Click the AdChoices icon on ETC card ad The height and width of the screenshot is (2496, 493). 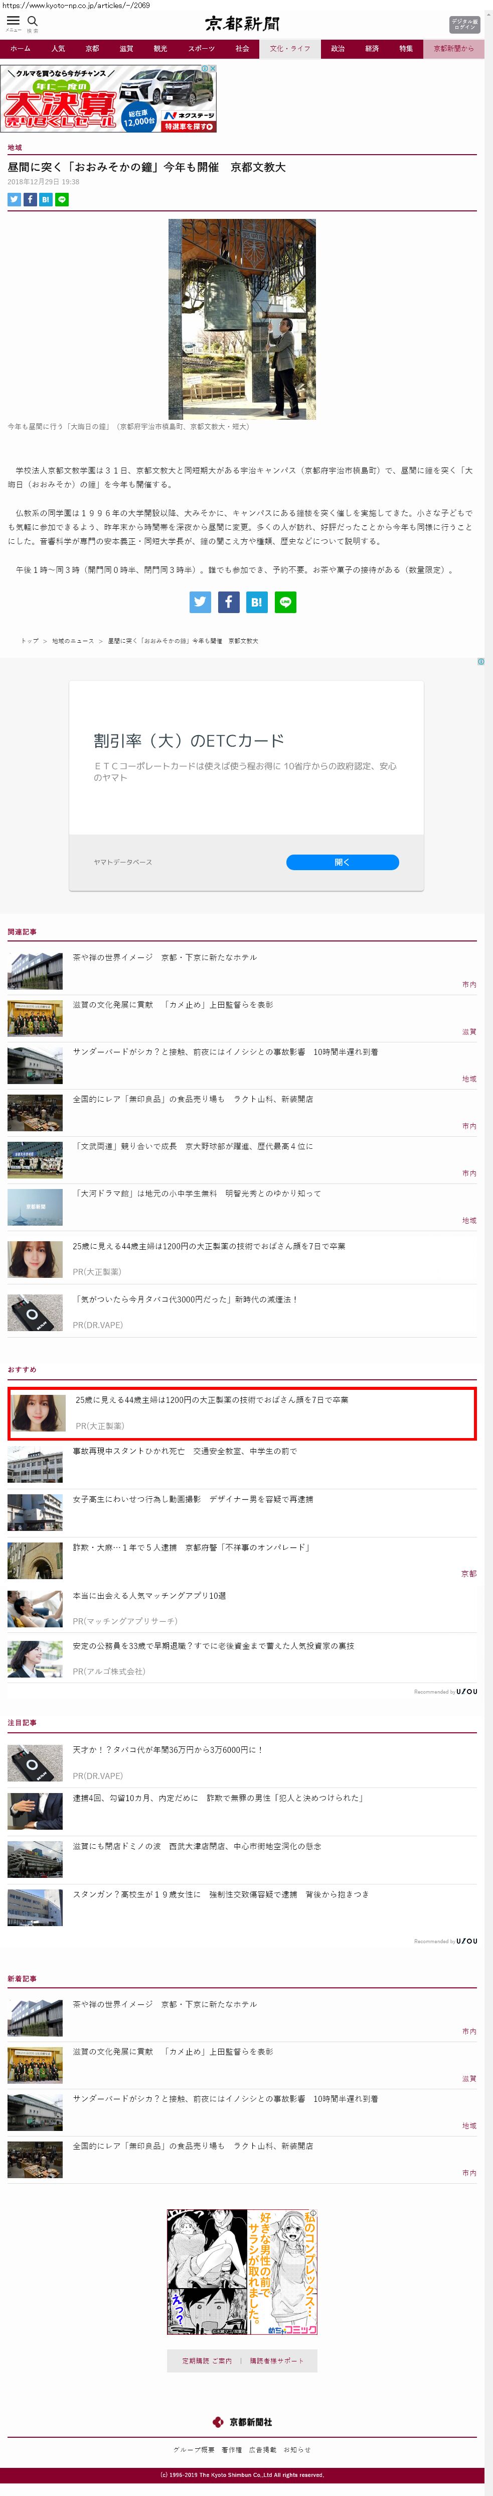[x=480, y=662]
